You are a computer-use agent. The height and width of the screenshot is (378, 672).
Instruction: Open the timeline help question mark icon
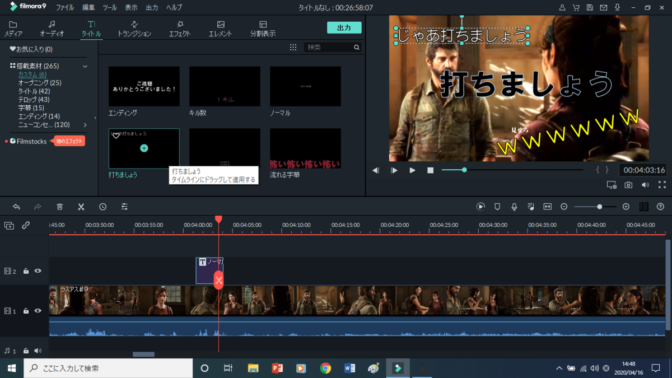point(661,207)
